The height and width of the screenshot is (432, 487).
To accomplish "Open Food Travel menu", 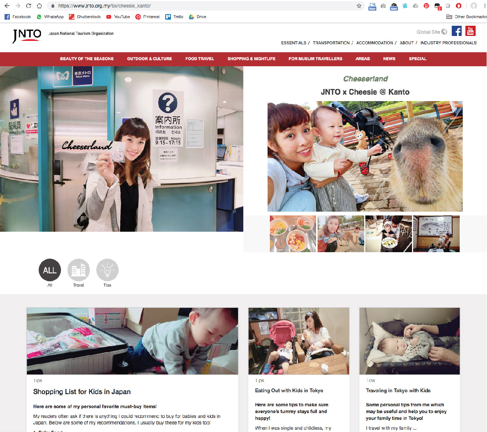I will point(199,59).
